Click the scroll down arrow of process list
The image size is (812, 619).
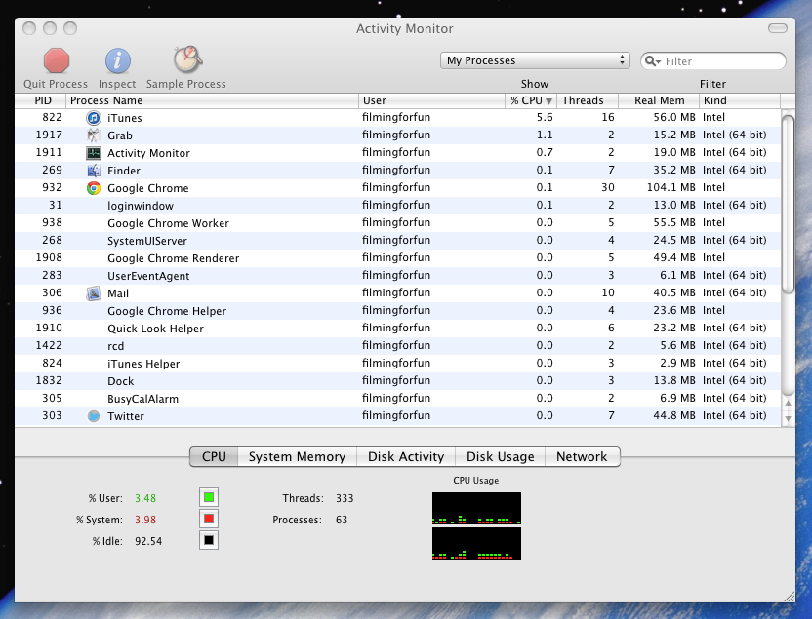(788, 419)
